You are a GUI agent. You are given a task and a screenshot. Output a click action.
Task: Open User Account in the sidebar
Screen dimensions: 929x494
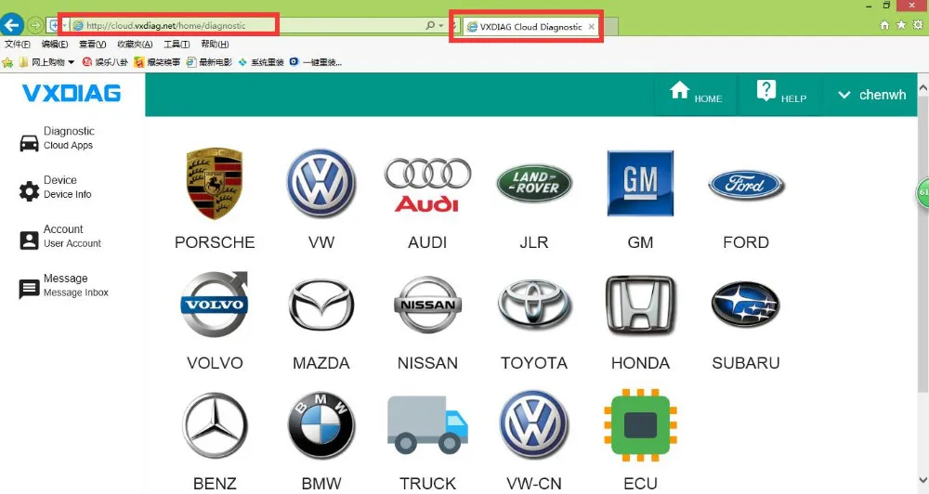coord(60,237)
